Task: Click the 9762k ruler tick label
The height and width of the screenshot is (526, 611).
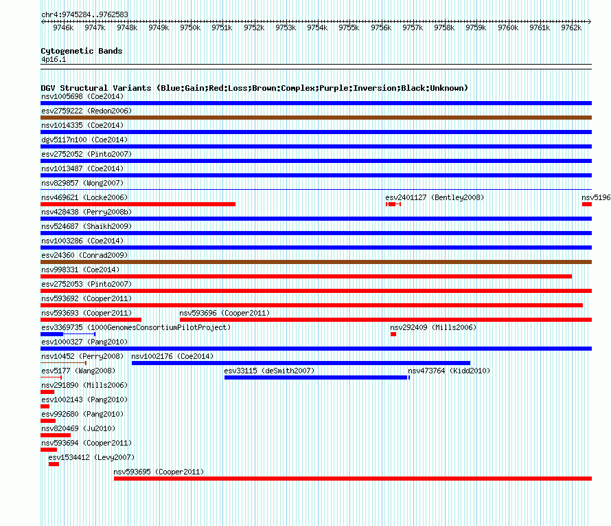Action: tap(571, 28)
